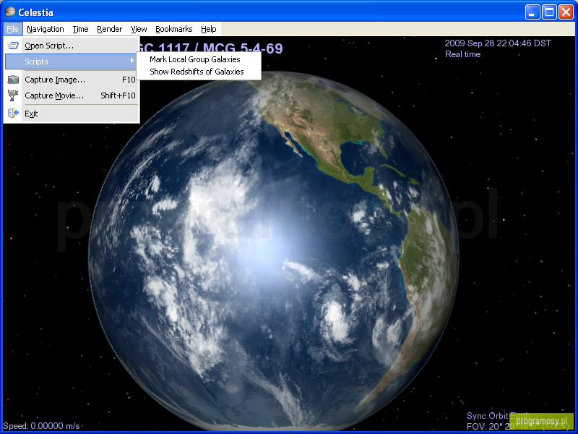Viewport: 578px width, 434px height.
Task: Minimize the Celestia window
Action: [x=532, y=12]
